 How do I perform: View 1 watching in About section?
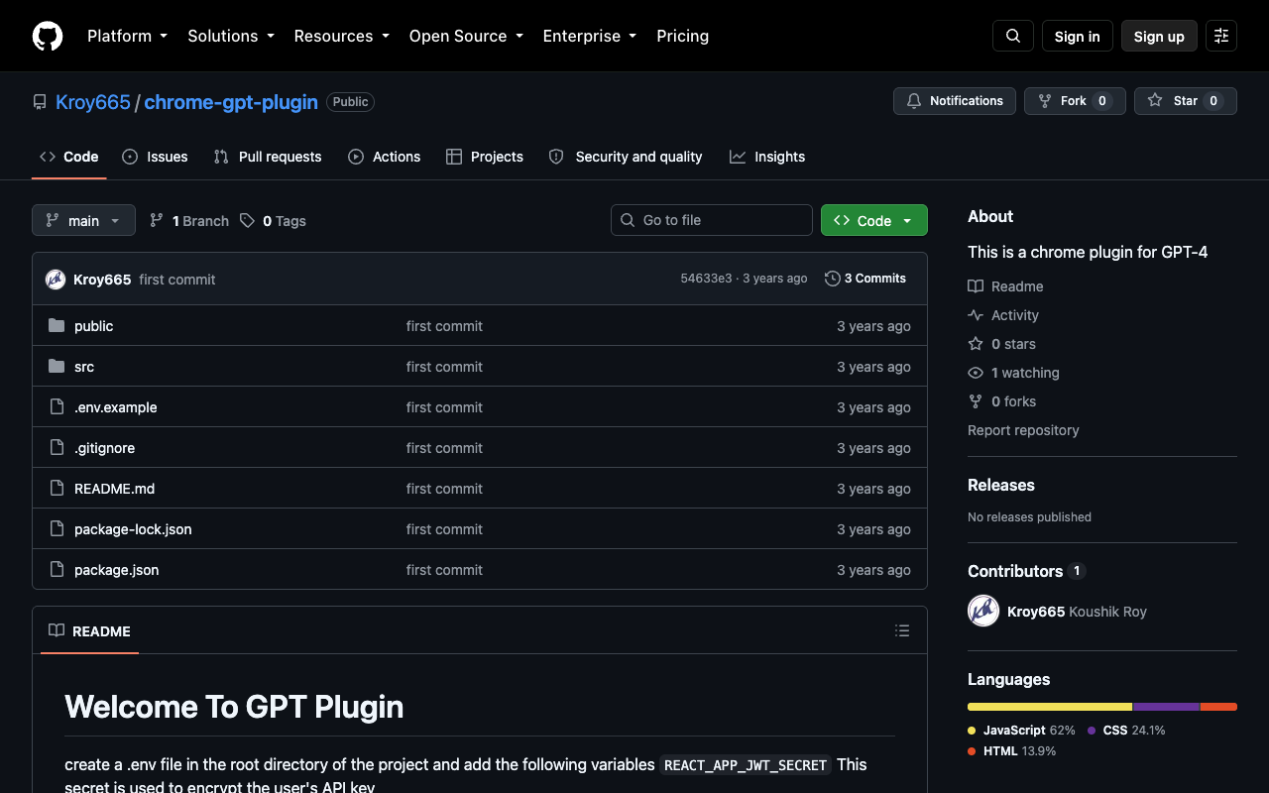pos(1013,373)
